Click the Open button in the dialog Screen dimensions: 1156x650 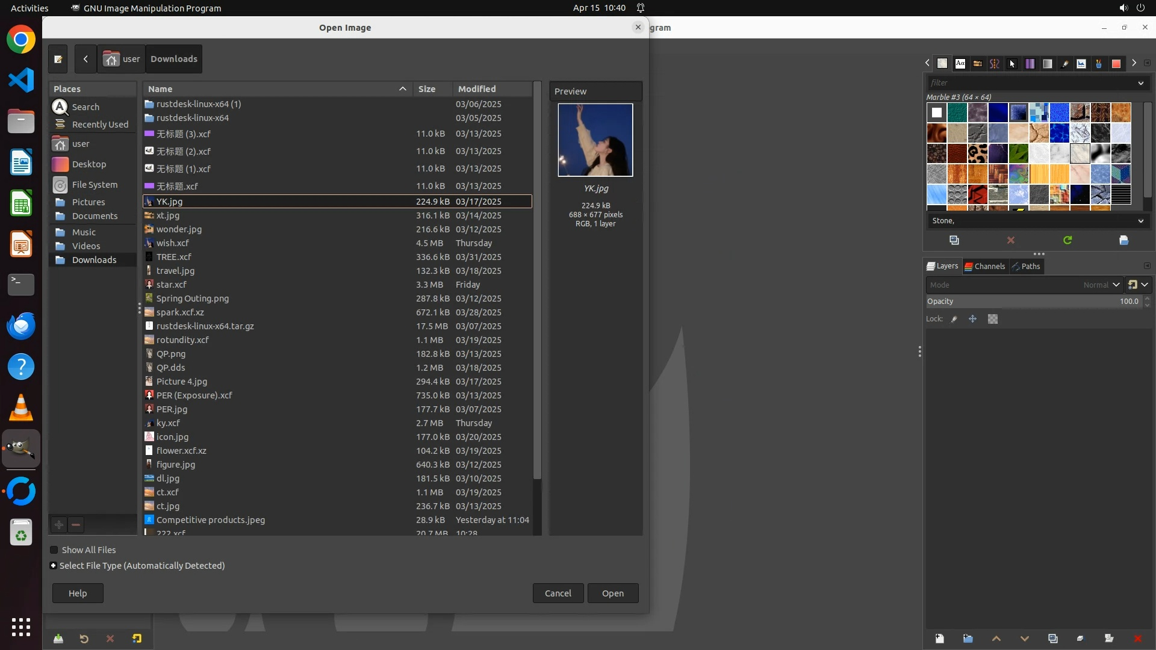point(612,593)
